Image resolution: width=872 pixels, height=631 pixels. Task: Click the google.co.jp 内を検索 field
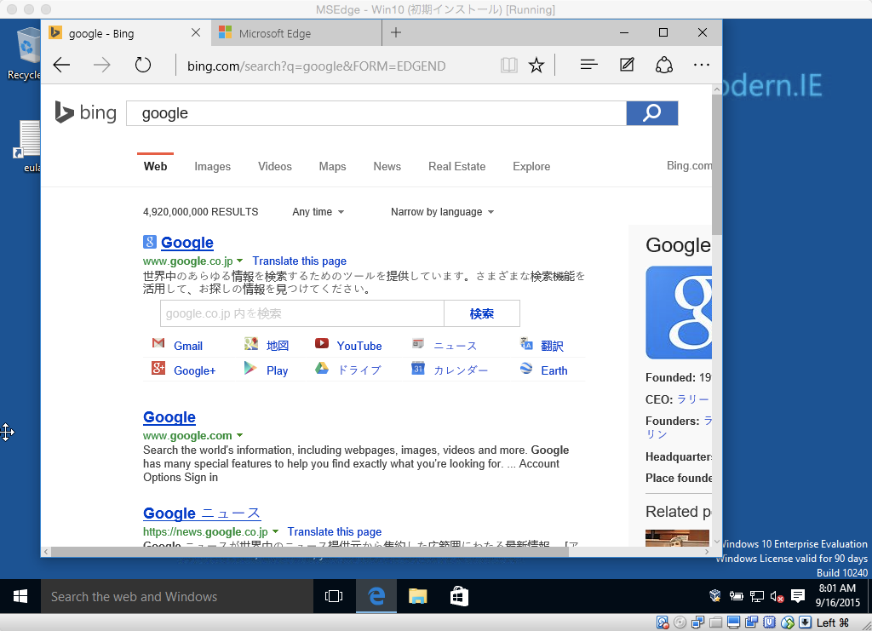[x=302, y=313]
